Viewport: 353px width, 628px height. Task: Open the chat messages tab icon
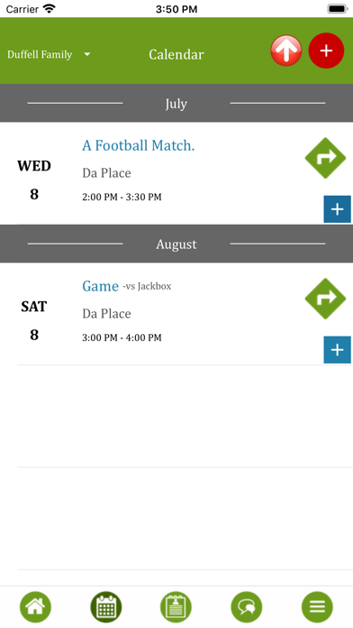pos(247,607)
